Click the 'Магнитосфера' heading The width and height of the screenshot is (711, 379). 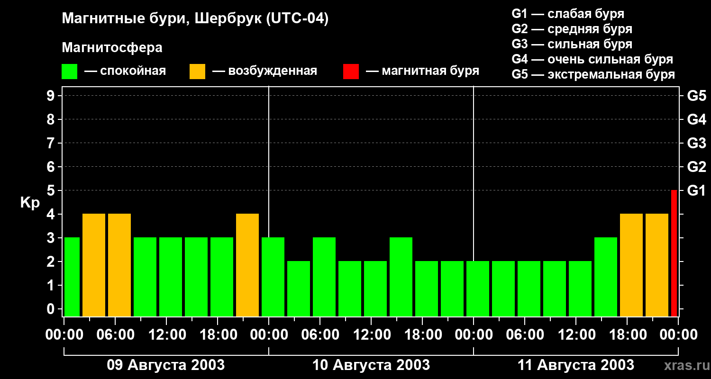(x=112, y=48)
